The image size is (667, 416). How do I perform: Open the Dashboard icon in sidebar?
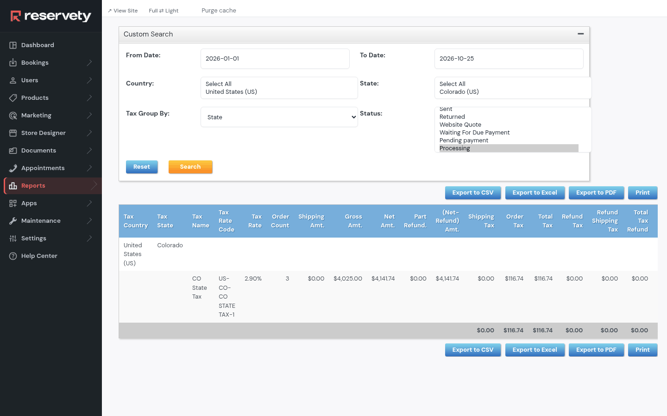13,45
